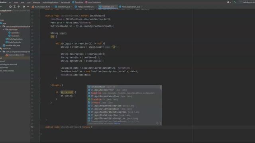The height and width of the screenshot is (143, 255).
Task: Choose TodoItem suggestion in completion popup
Action: pyautogui.click(x=124, y=93)
